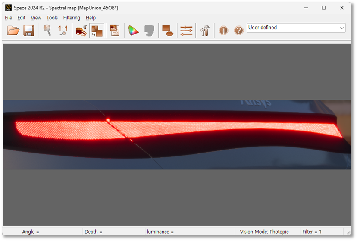The width and height of the screenshot is (357, 241).
Task: Open a file with the folder icon
Action: pos(13,31)
